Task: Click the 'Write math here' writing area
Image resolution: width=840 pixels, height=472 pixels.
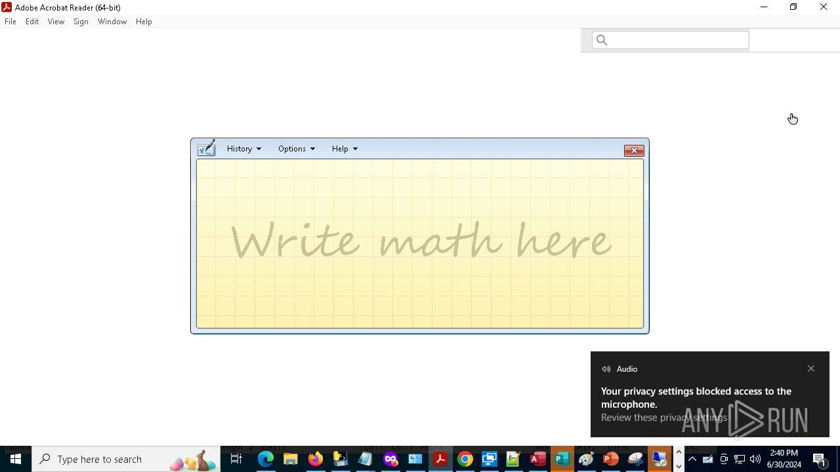Action: click(420, 244)
